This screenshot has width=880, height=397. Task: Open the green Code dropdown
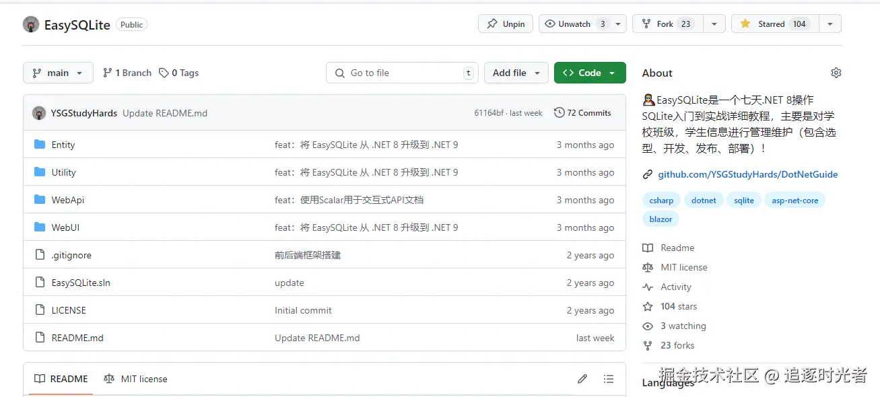click(x=590, y=73)
